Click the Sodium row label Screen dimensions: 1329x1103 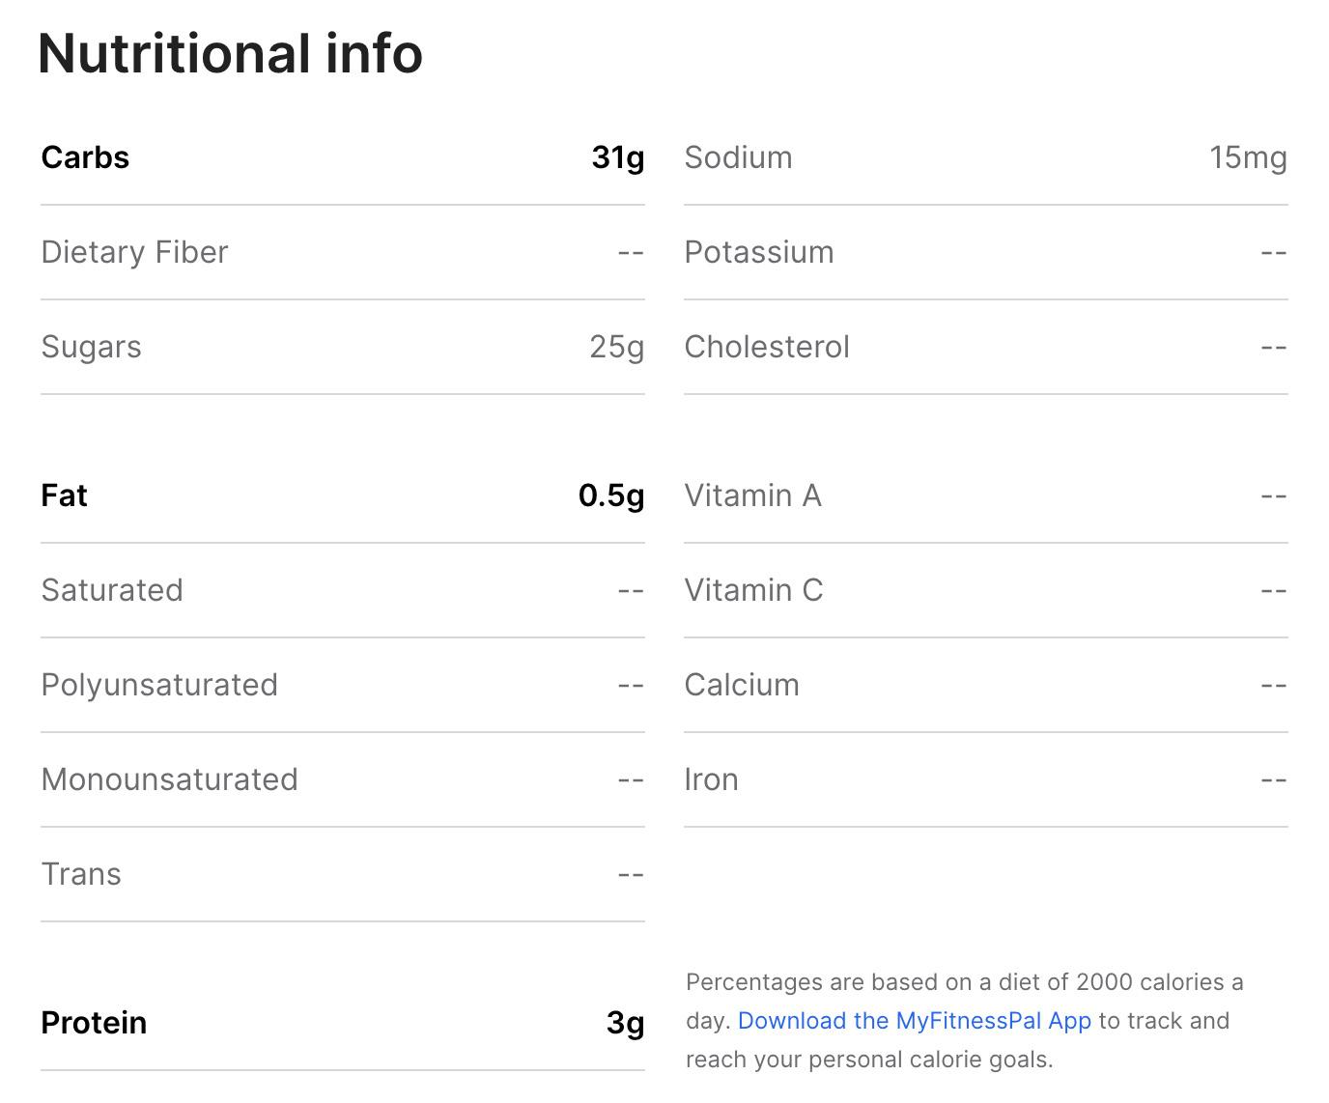pos(738,157)
